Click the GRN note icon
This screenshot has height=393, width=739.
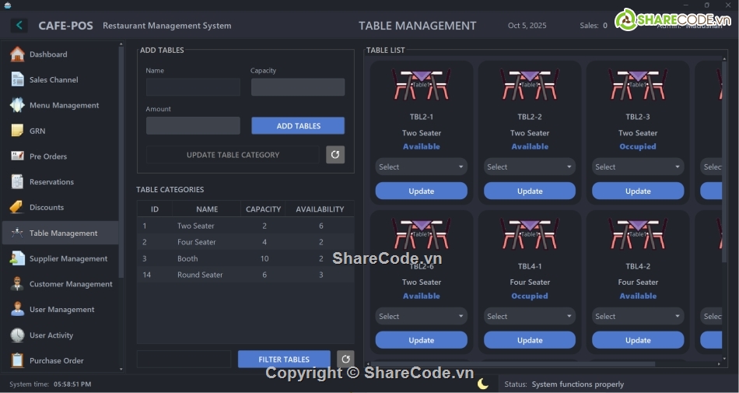17,131
